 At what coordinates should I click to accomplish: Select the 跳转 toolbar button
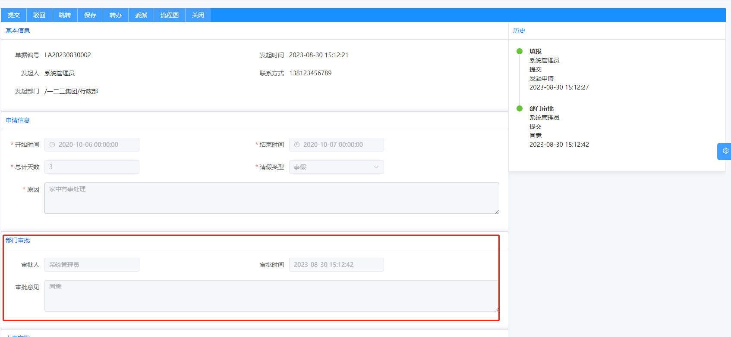(x=65, y=15)
